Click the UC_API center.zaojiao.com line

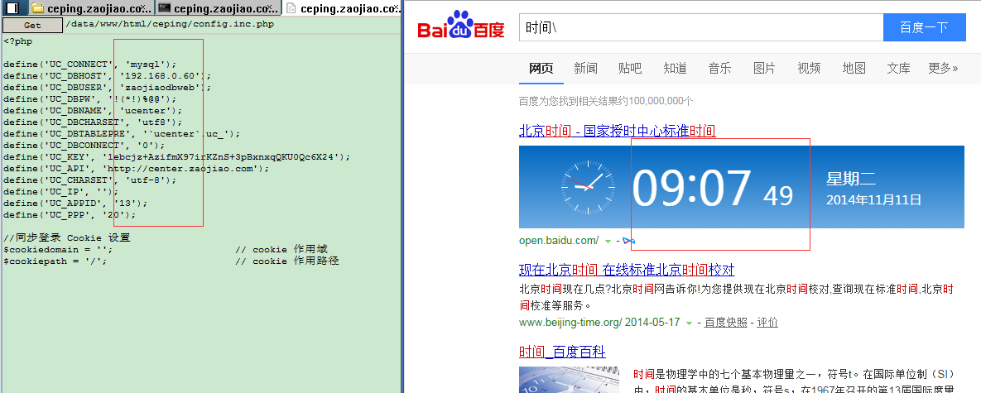136,169
